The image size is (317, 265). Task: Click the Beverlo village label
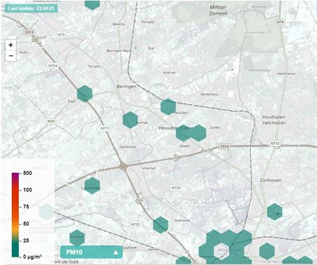tap(119, 24)
